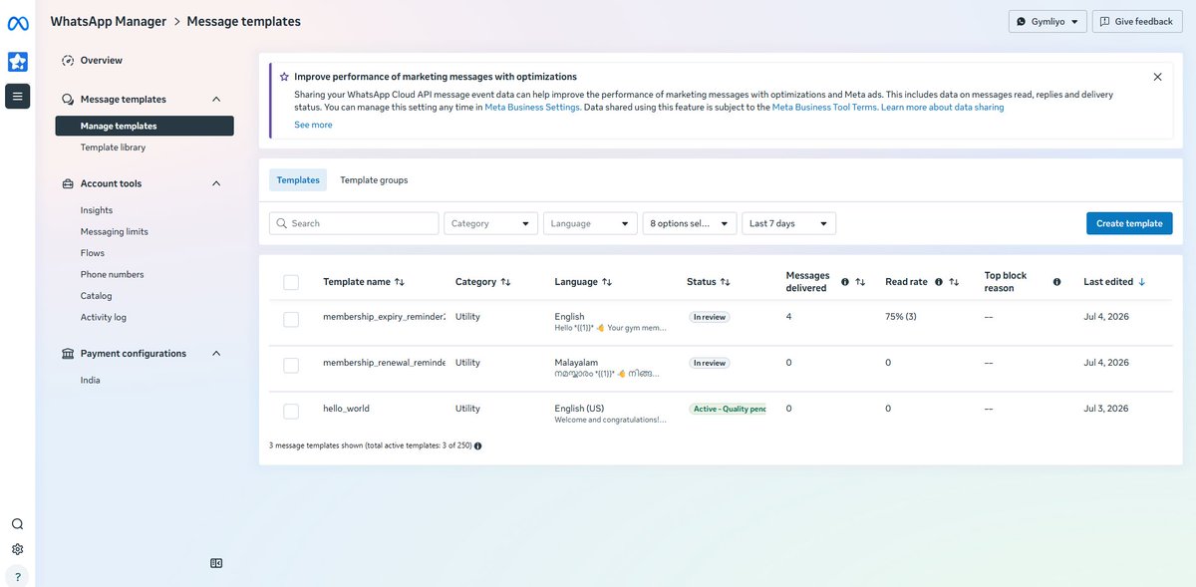Screen dimensions: 1196x587
Task: Click the Payment configurations bank icon
Action: [68, 354]
